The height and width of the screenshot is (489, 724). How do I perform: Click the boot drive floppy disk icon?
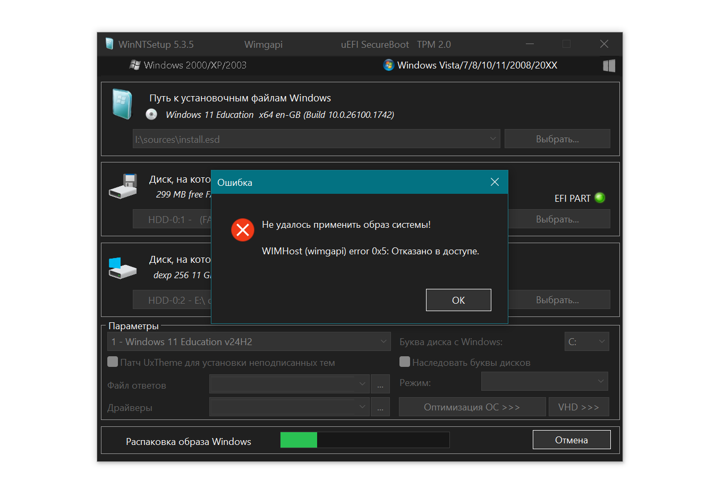point(123,186)
